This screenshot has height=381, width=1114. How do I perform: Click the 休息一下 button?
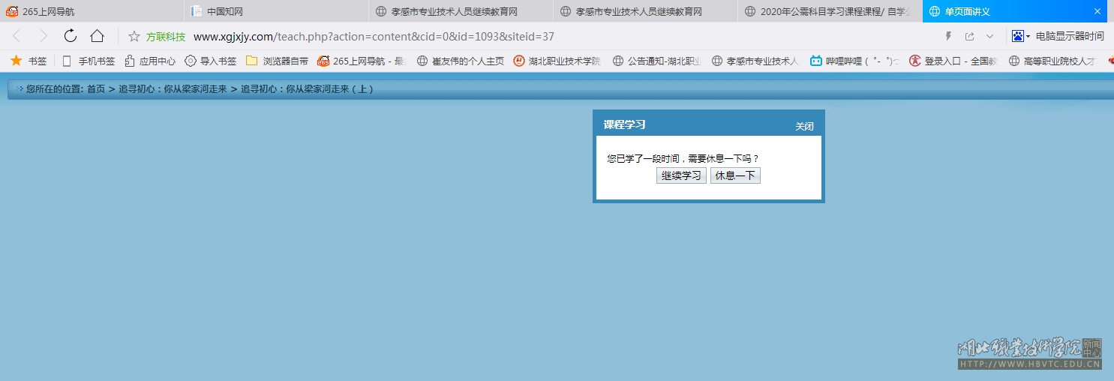pyautogui.click(x=735, y=175)
